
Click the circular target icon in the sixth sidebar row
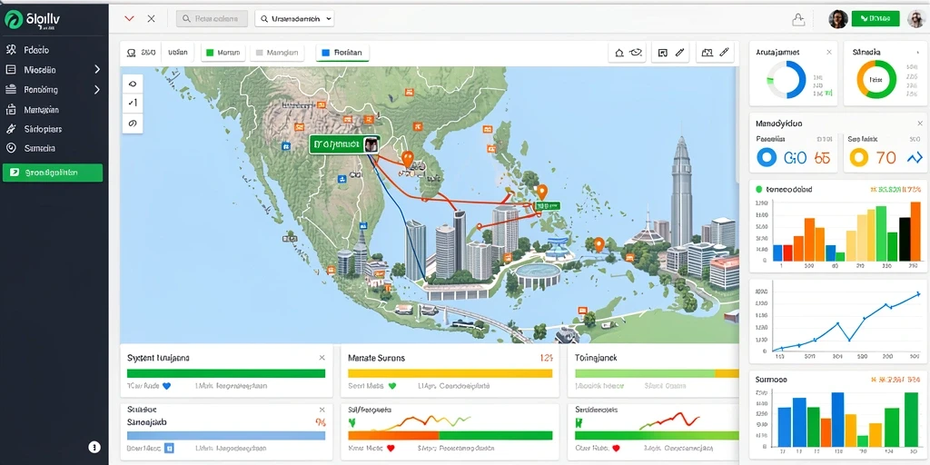(11, 148)
